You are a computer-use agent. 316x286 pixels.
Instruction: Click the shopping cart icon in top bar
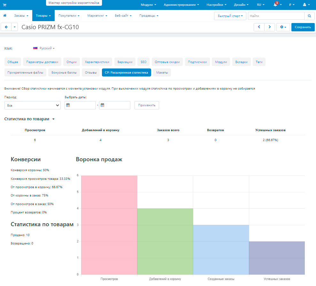4,5
